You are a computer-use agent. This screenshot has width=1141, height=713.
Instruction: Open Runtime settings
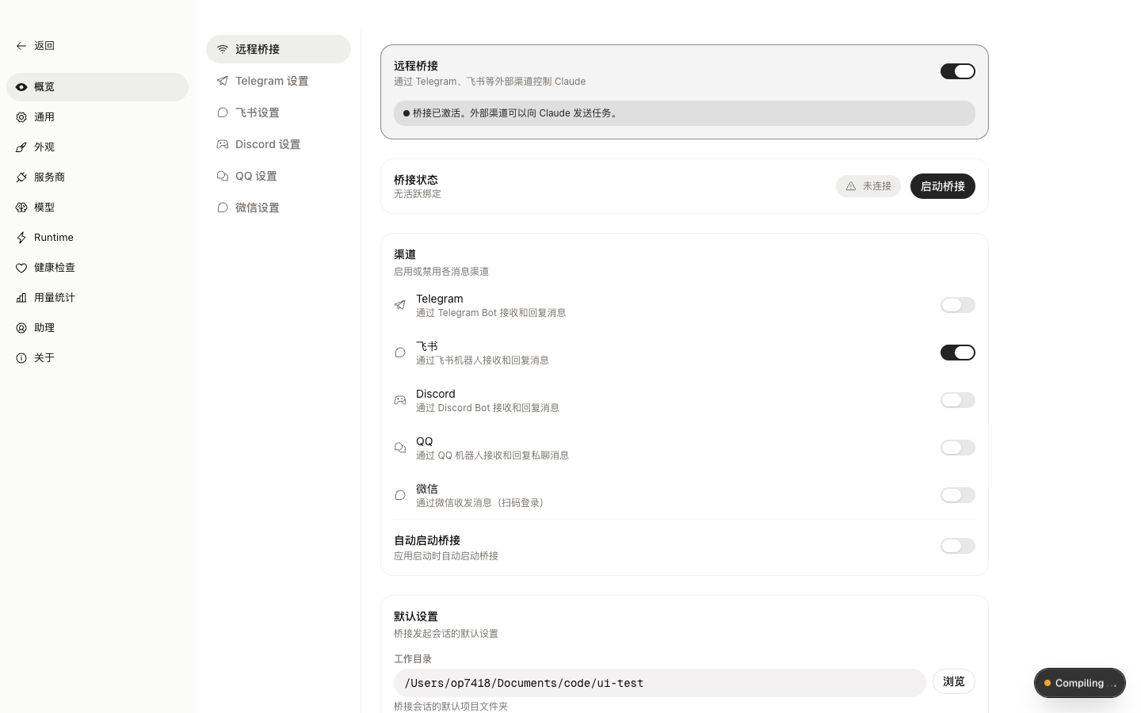pos(97,238)
